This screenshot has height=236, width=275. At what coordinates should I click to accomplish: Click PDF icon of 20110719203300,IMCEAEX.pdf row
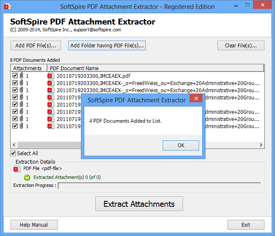coord(50,76)
